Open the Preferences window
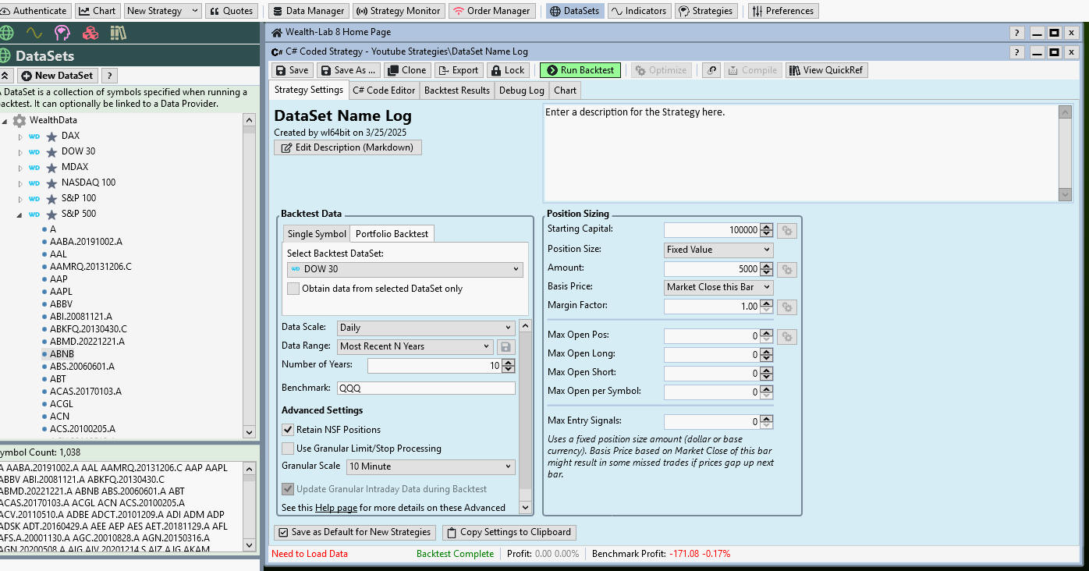This screenshot has width=1089, height=571. pos(783,11)
